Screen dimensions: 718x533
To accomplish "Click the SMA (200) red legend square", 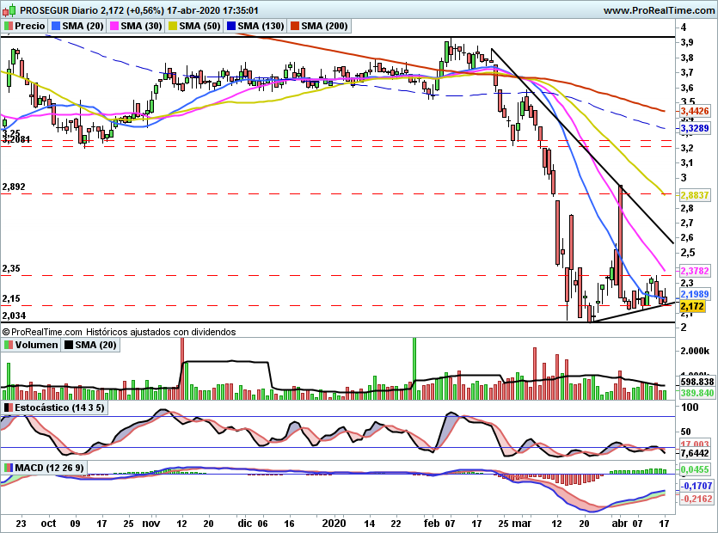I will [x=295, y=26].
